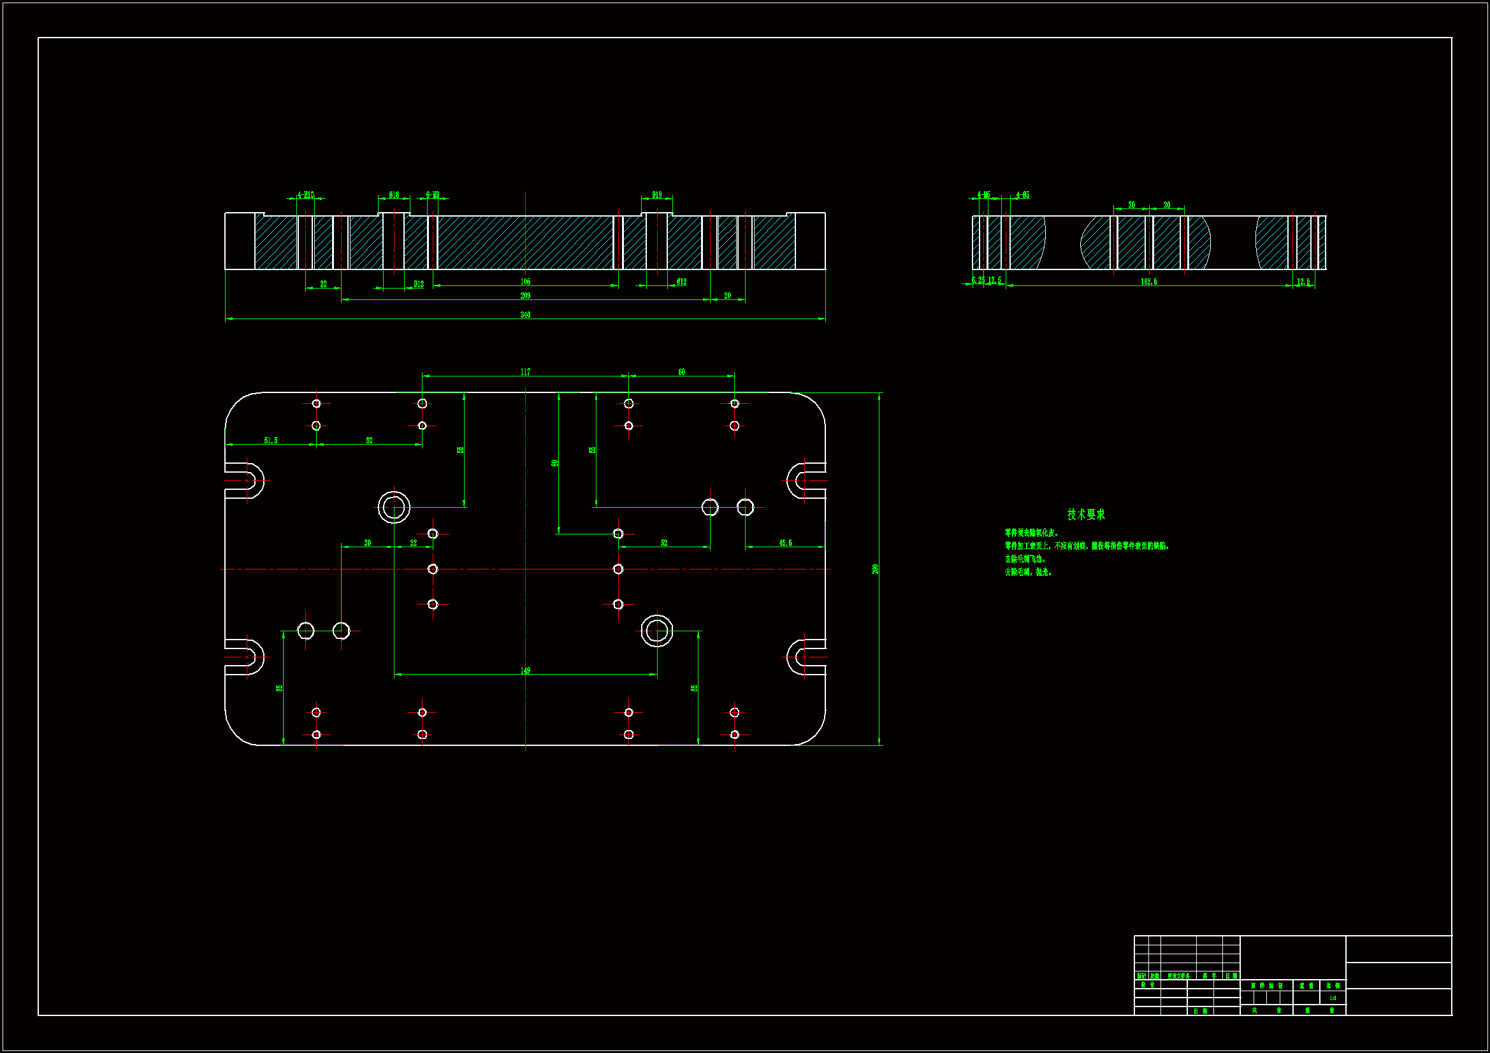1490x1053 pixels.
Task: Click the 200 vertical height dimension
Action: [875, 569]
